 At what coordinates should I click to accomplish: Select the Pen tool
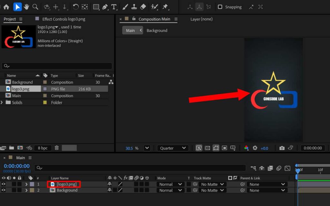[x=105, y=7]
